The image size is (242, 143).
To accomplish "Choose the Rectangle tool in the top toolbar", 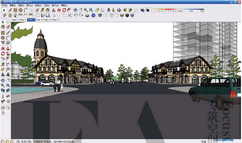I will click(x=15, y=10).
